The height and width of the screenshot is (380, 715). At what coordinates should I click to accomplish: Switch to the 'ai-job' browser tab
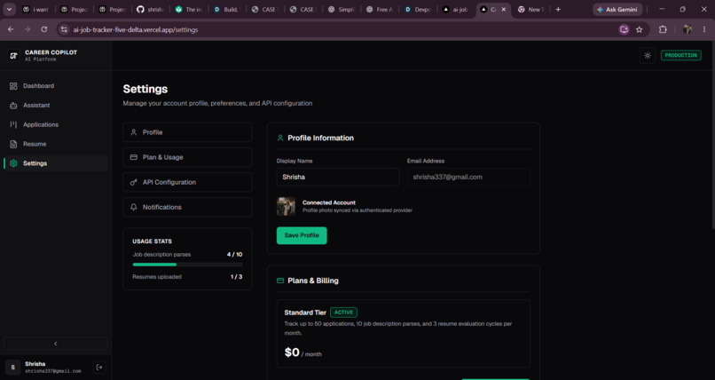coord(456,9)
